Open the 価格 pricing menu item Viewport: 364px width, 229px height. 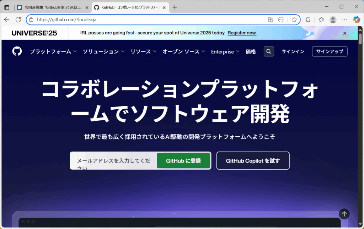[251, 51]
